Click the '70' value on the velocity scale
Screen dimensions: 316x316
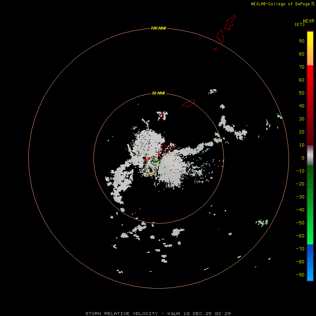pos(302,67)
